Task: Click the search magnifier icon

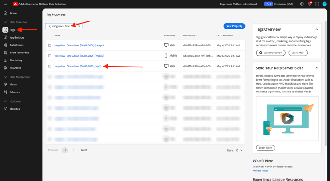Action: (x=49, y=26)
